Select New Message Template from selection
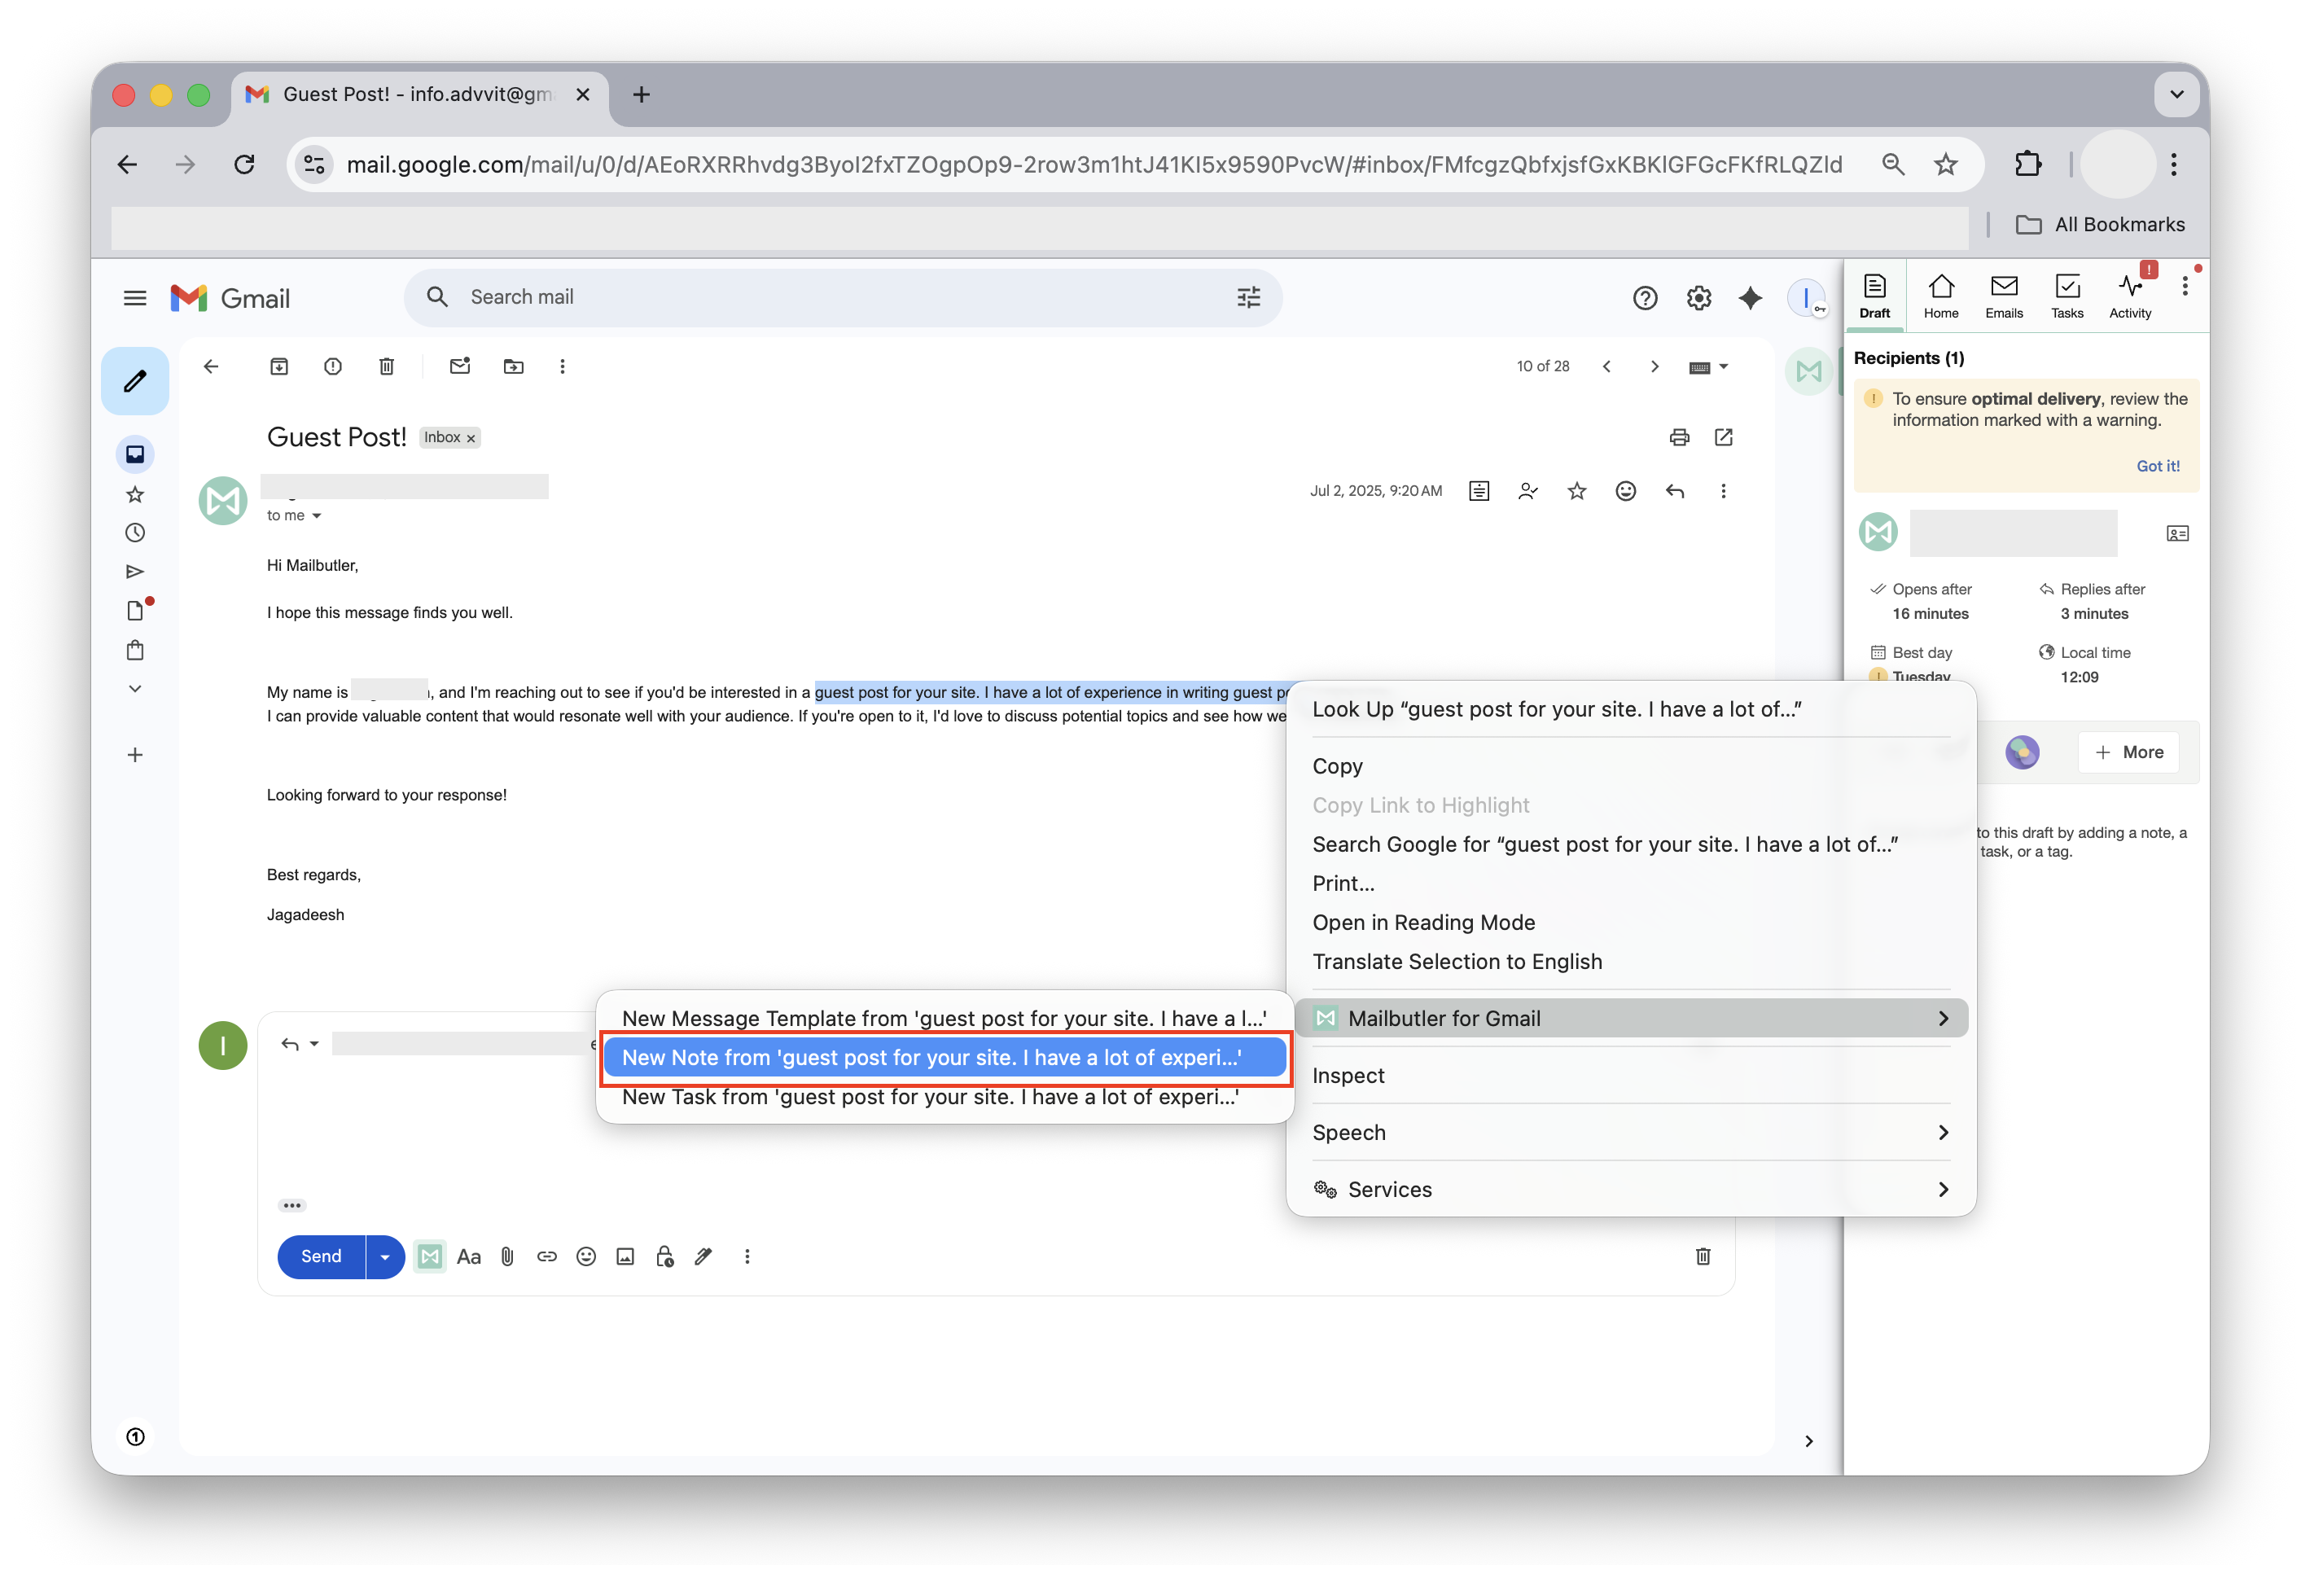The width and height of the screenshot is (2301, 1596). coord(945,1018)
